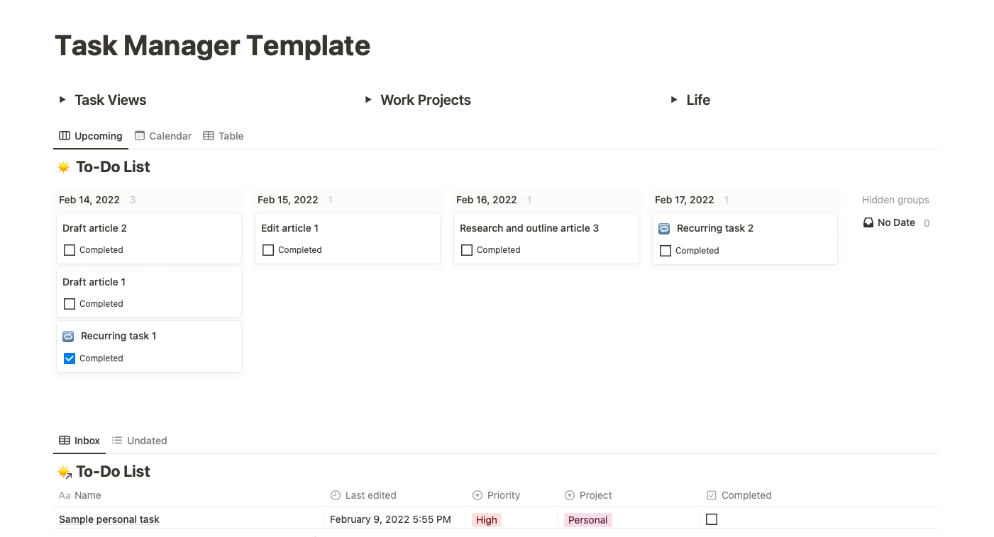
Task: Expand the Work Projects section
Action: point(368,100)
